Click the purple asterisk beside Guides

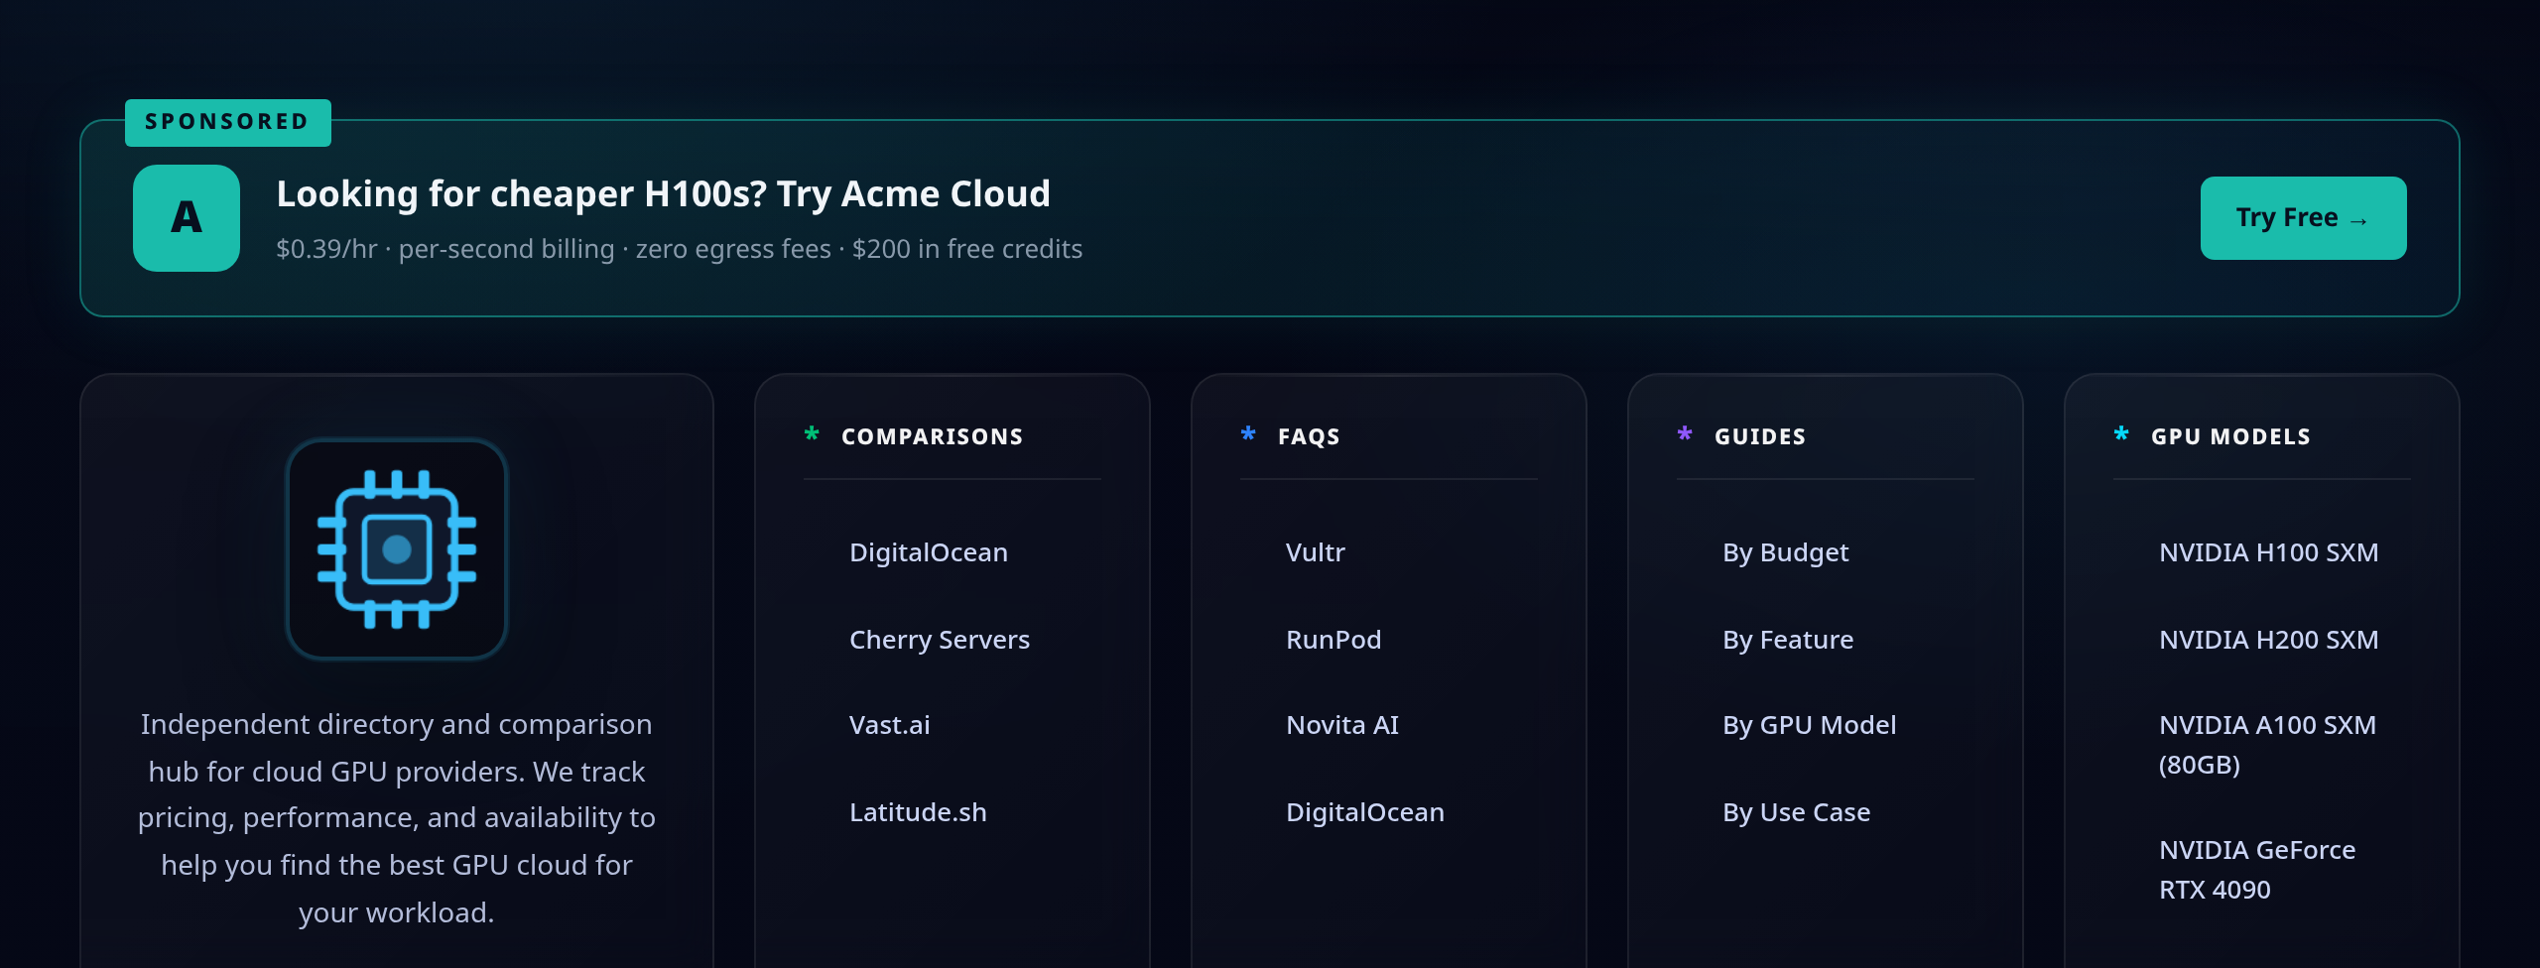coord(1685,433)
